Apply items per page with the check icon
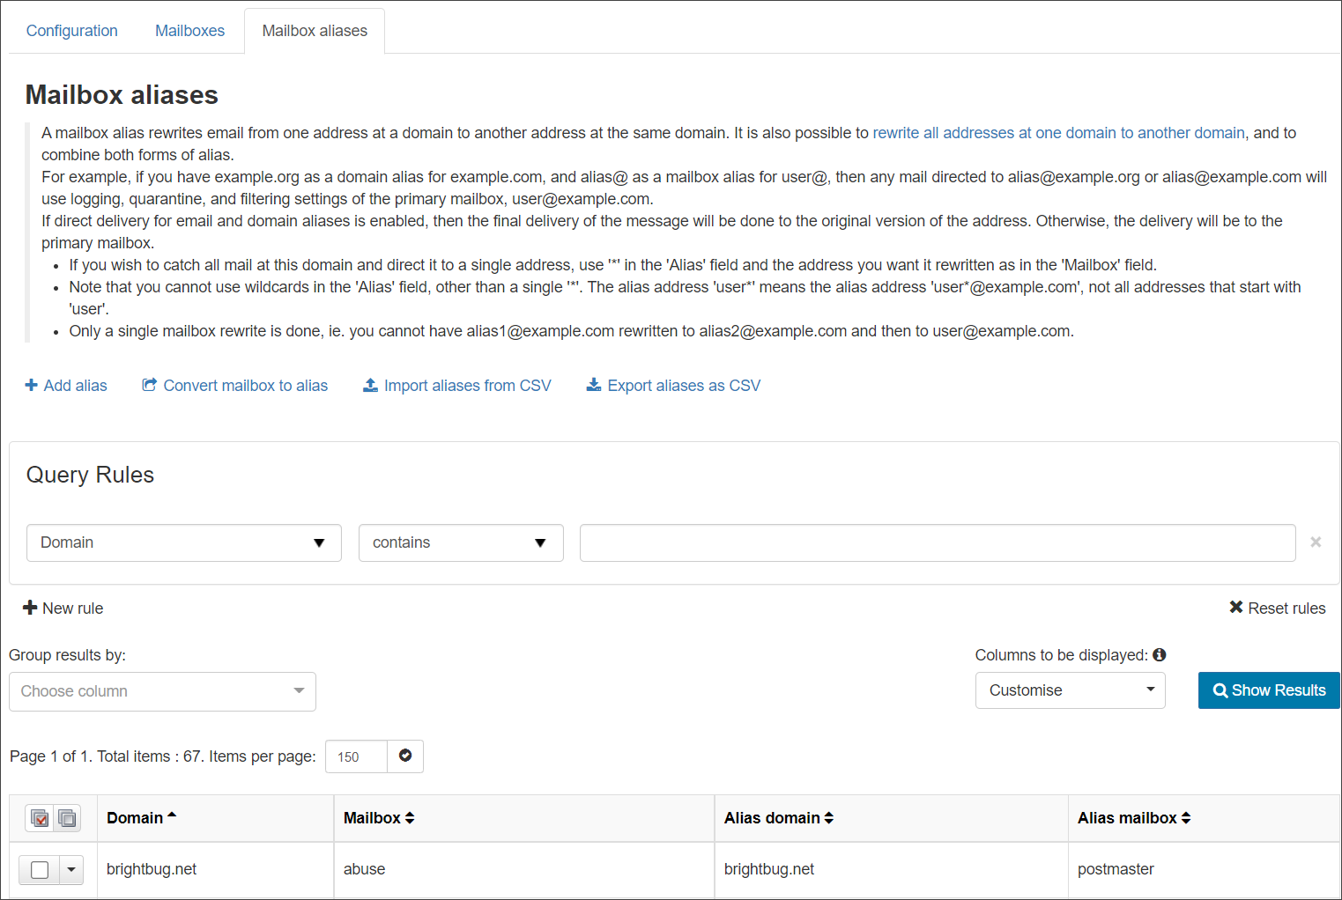 (405, 756)
